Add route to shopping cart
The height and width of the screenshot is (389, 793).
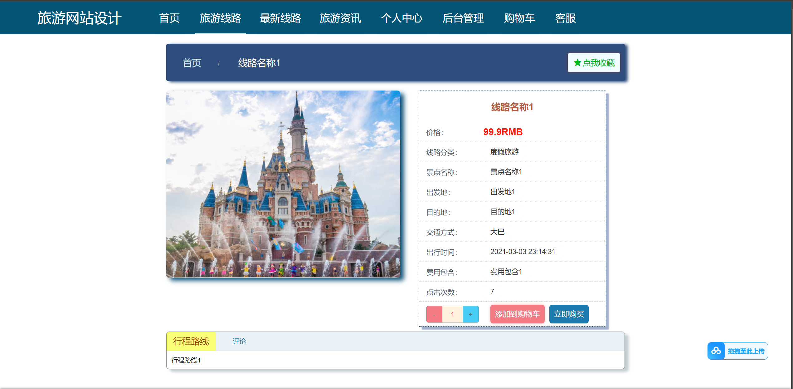(517, 314)
